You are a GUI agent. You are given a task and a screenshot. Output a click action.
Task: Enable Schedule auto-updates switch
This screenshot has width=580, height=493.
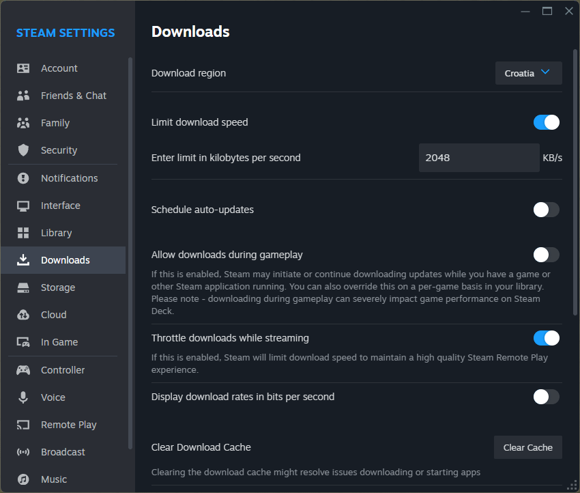(x=547, y=210)
